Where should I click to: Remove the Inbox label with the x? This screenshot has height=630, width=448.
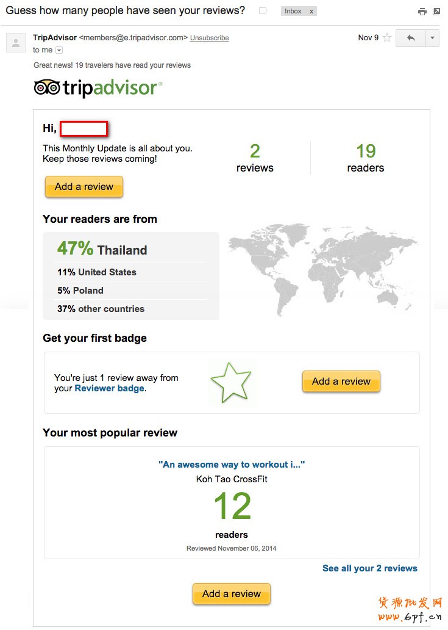click(x=311, y=12)
